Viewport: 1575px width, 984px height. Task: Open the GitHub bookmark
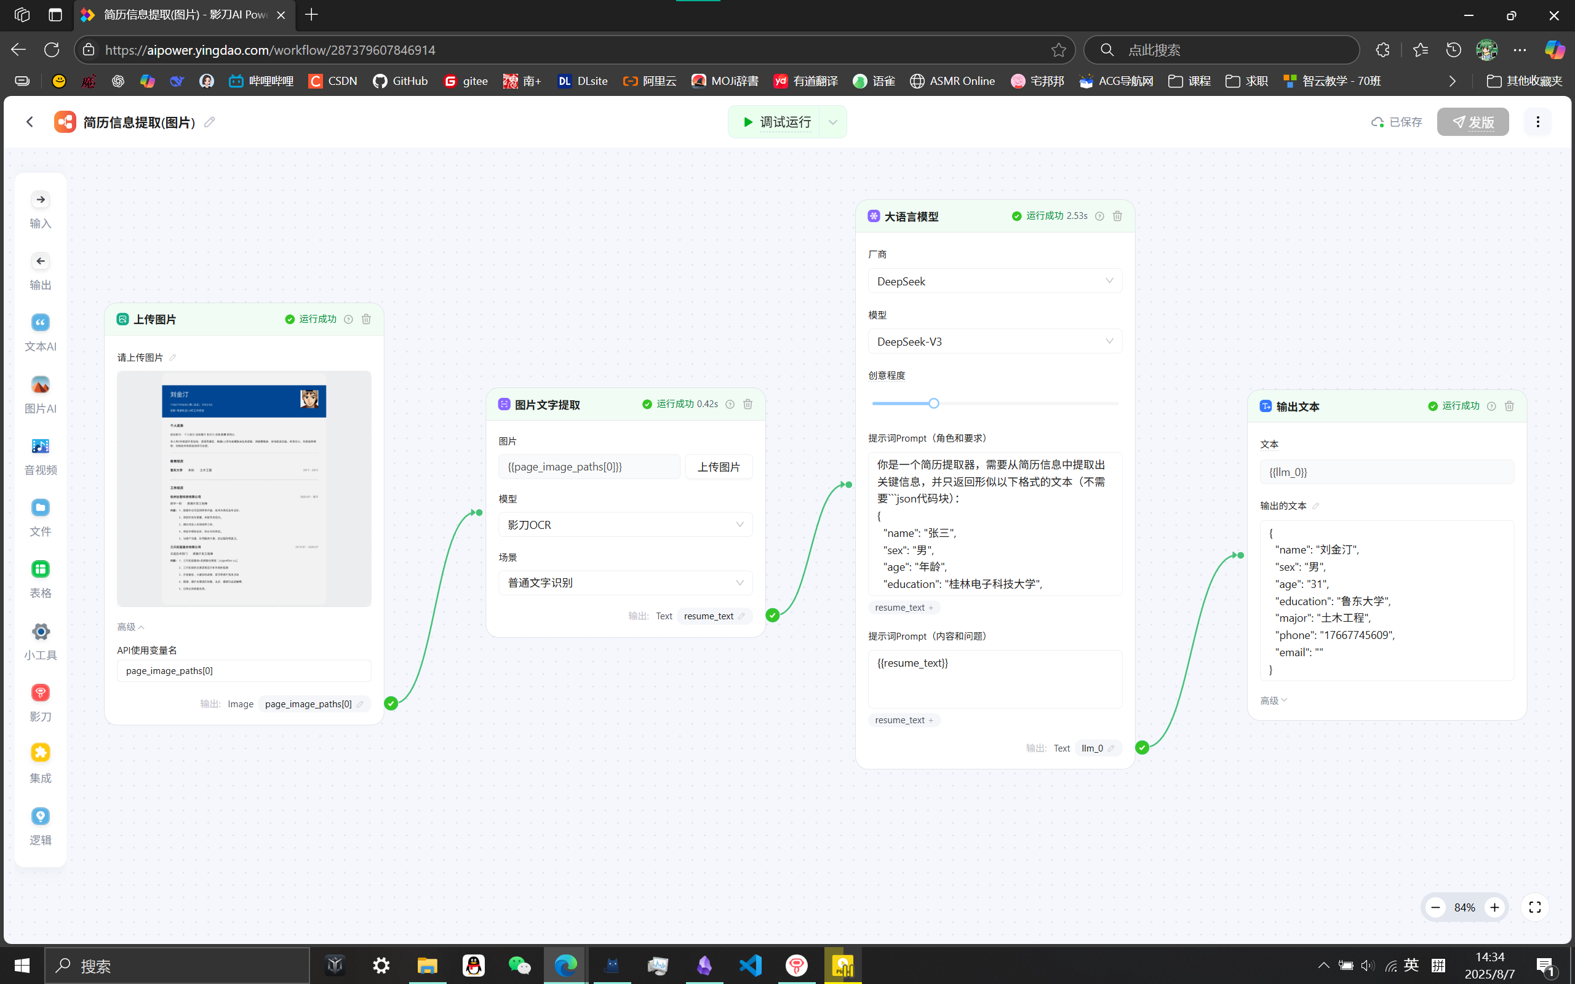click(x=401, y=81)
